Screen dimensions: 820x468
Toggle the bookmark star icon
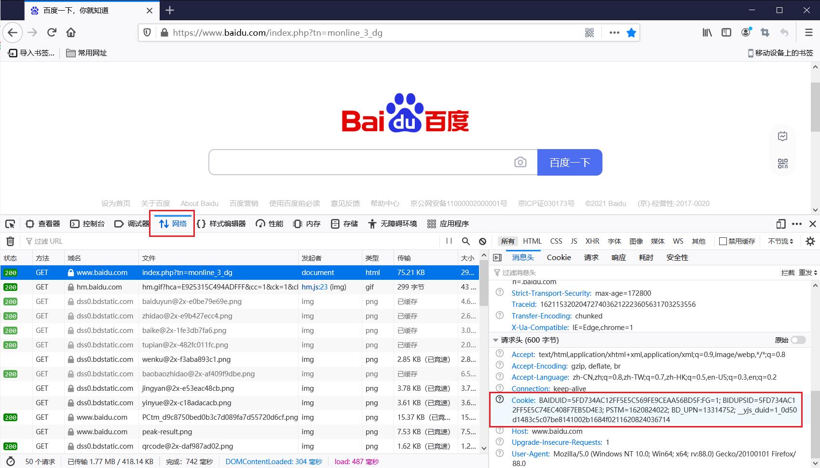(631, 33)
